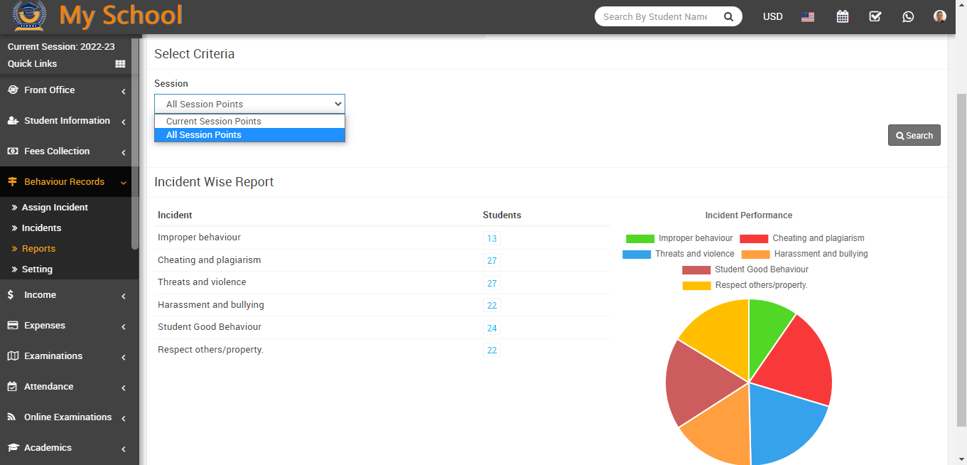Expand the Fees Collection menu
Image resolution: width=967 pixels, height=465 pixels.
[x=67, y=151]
